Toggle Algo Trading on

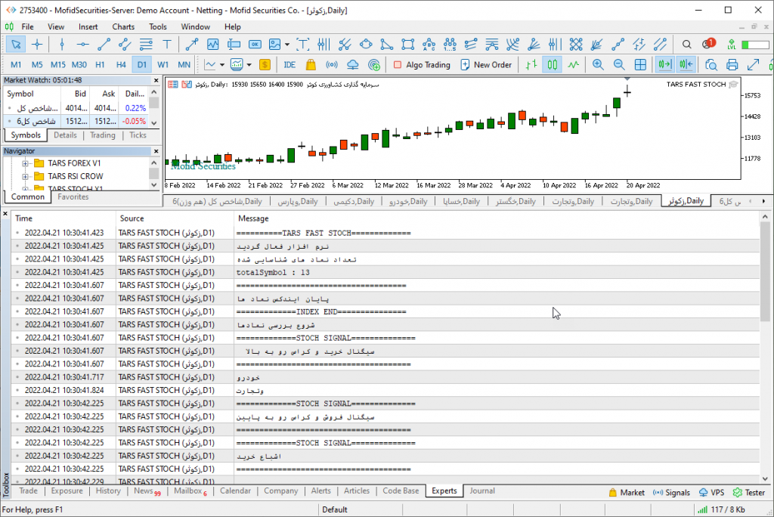coord(422,65)
